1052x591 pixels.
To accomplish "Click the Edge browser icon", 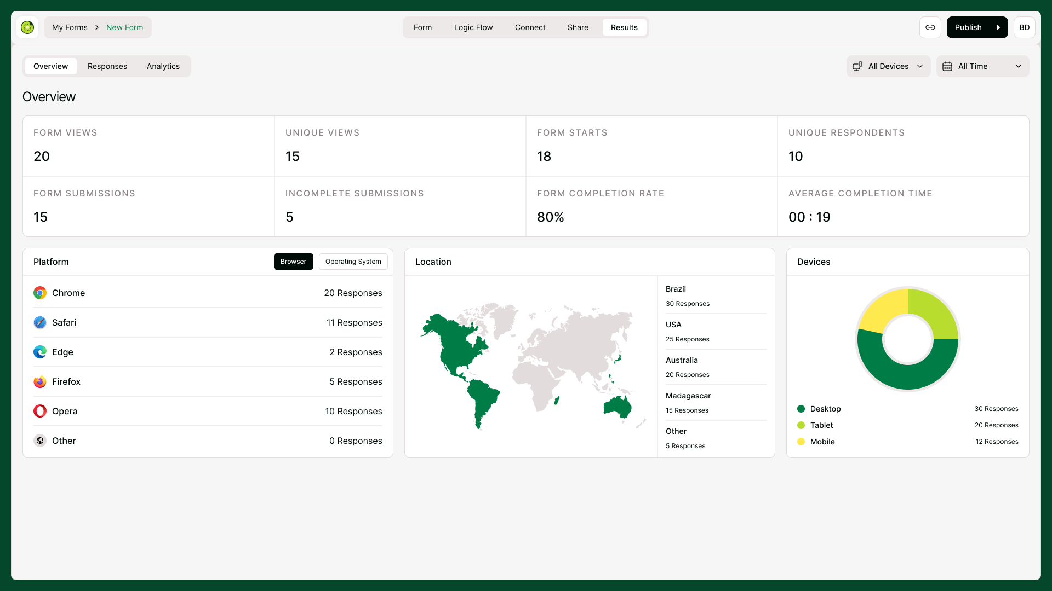I will point(40,352).
